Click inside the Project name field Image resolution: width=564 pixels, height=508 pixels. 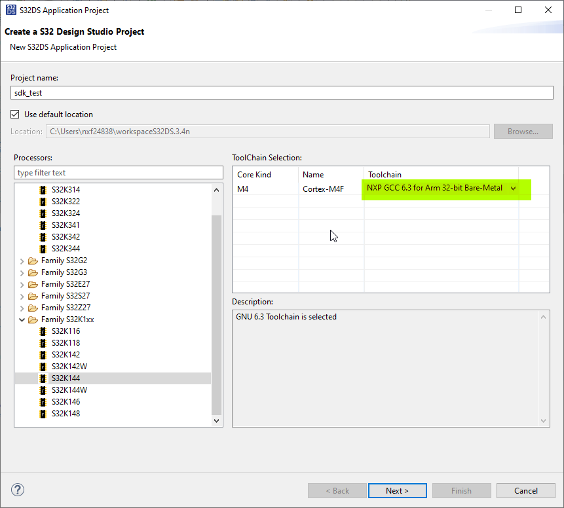click(282, 92)
